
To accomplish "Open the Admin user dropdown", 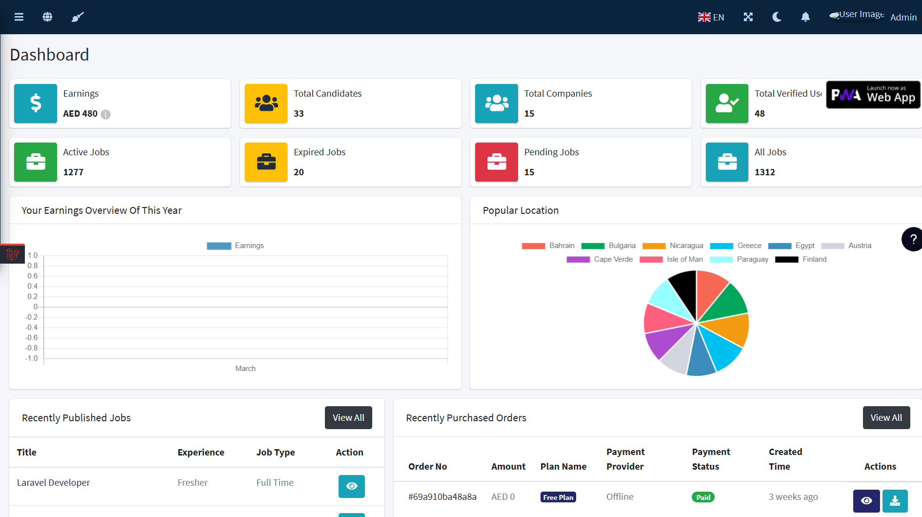I will click(903, 18).
